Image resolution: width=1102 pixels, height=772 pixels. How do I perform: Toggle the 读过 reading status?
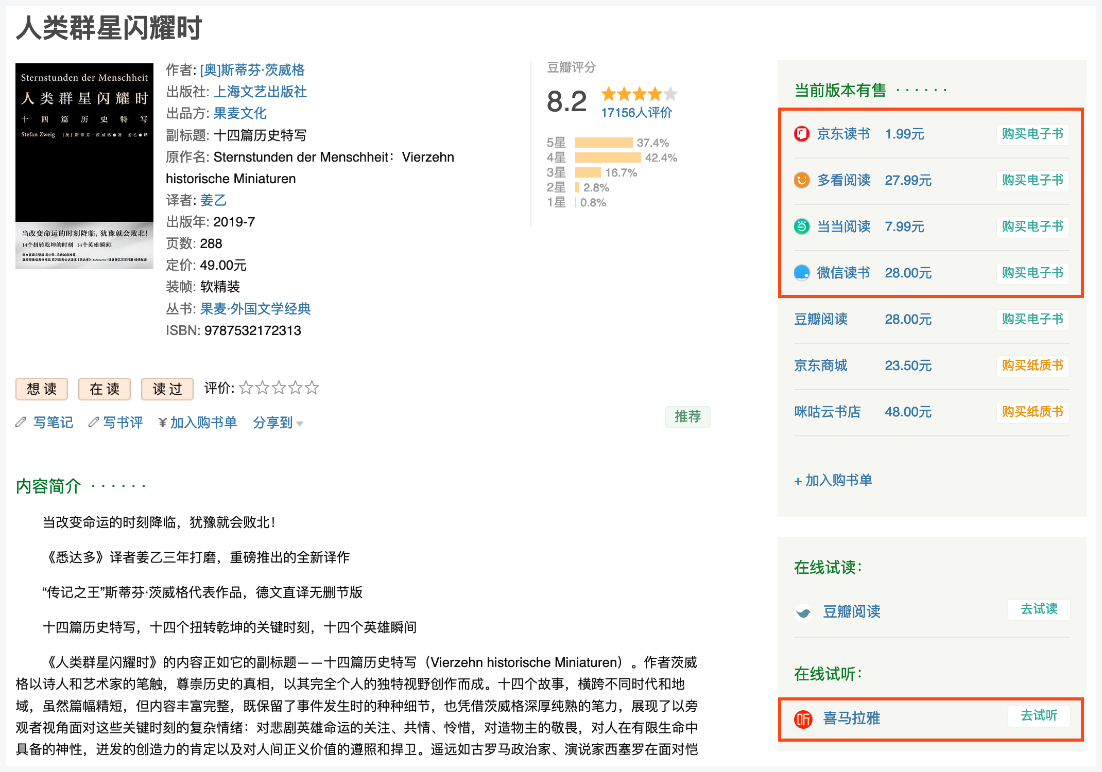[x=167, y=389]
